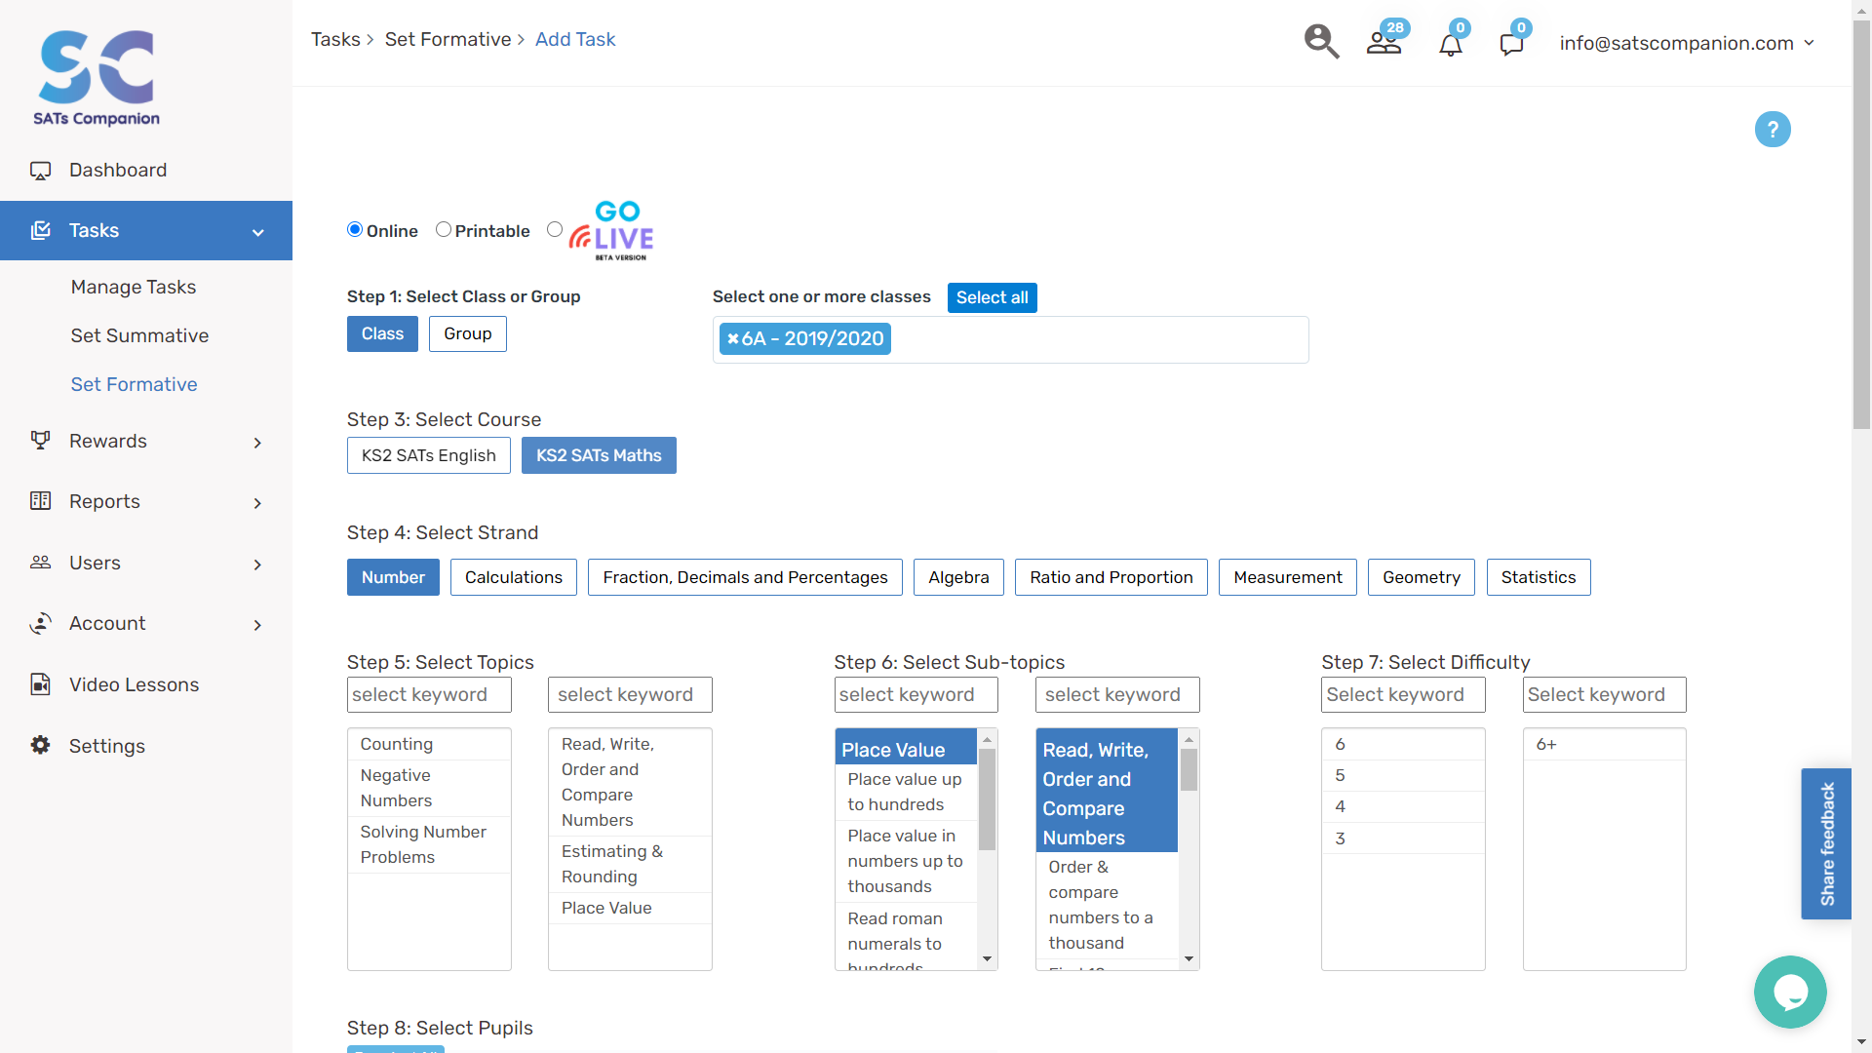The width and height of the screenshot is (1872, 1053).
Task: Expand the Reports menu chevron
Action: pyautogui.click(x=257, y=503)
